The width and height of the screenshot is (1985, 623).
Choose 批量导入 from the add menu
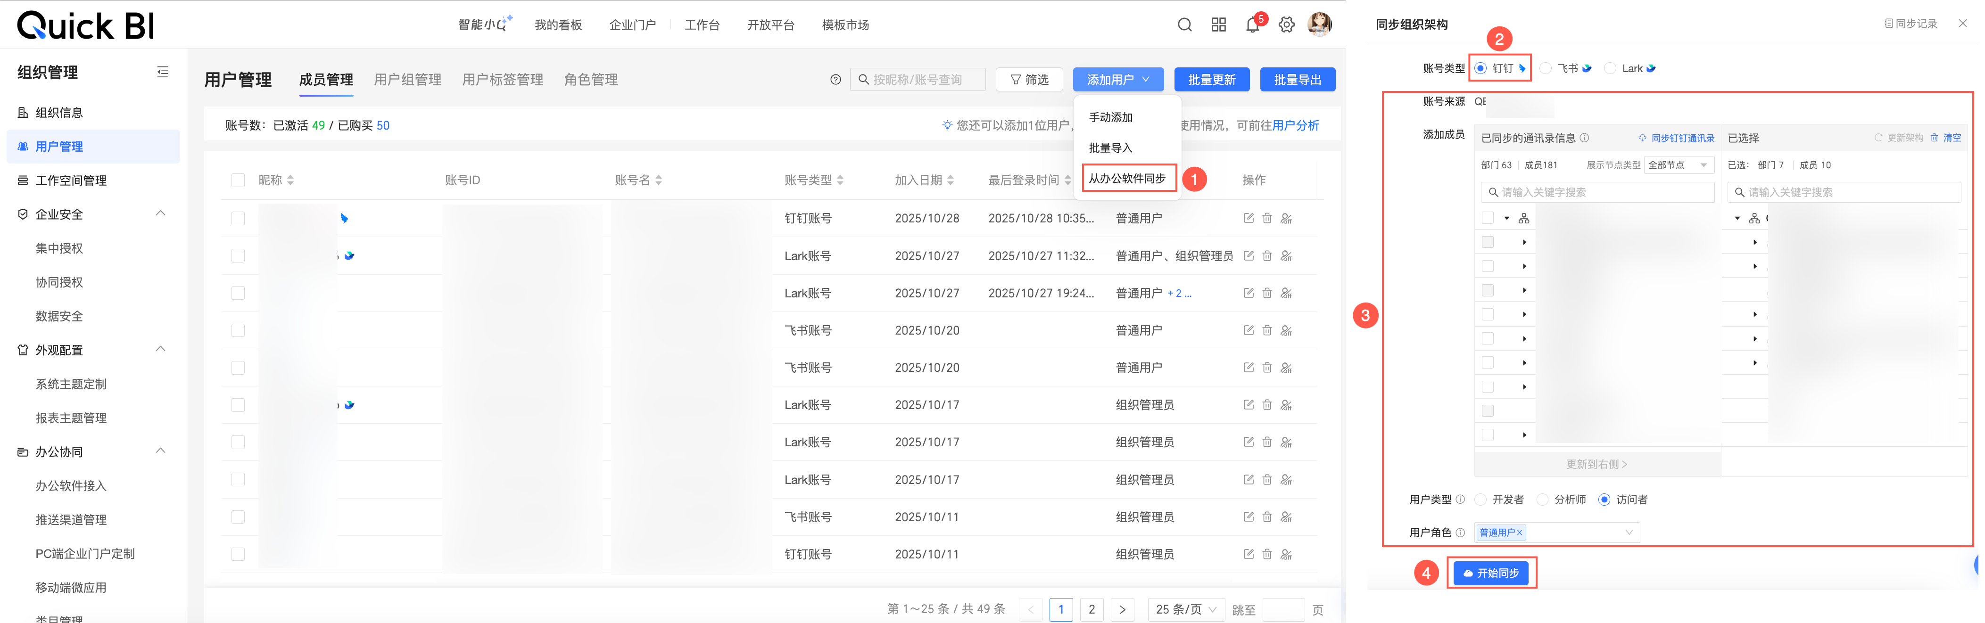point(1110,148)
